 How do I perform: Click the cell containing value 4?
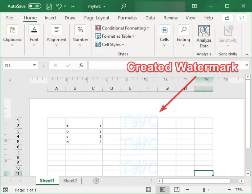point(93,142)
